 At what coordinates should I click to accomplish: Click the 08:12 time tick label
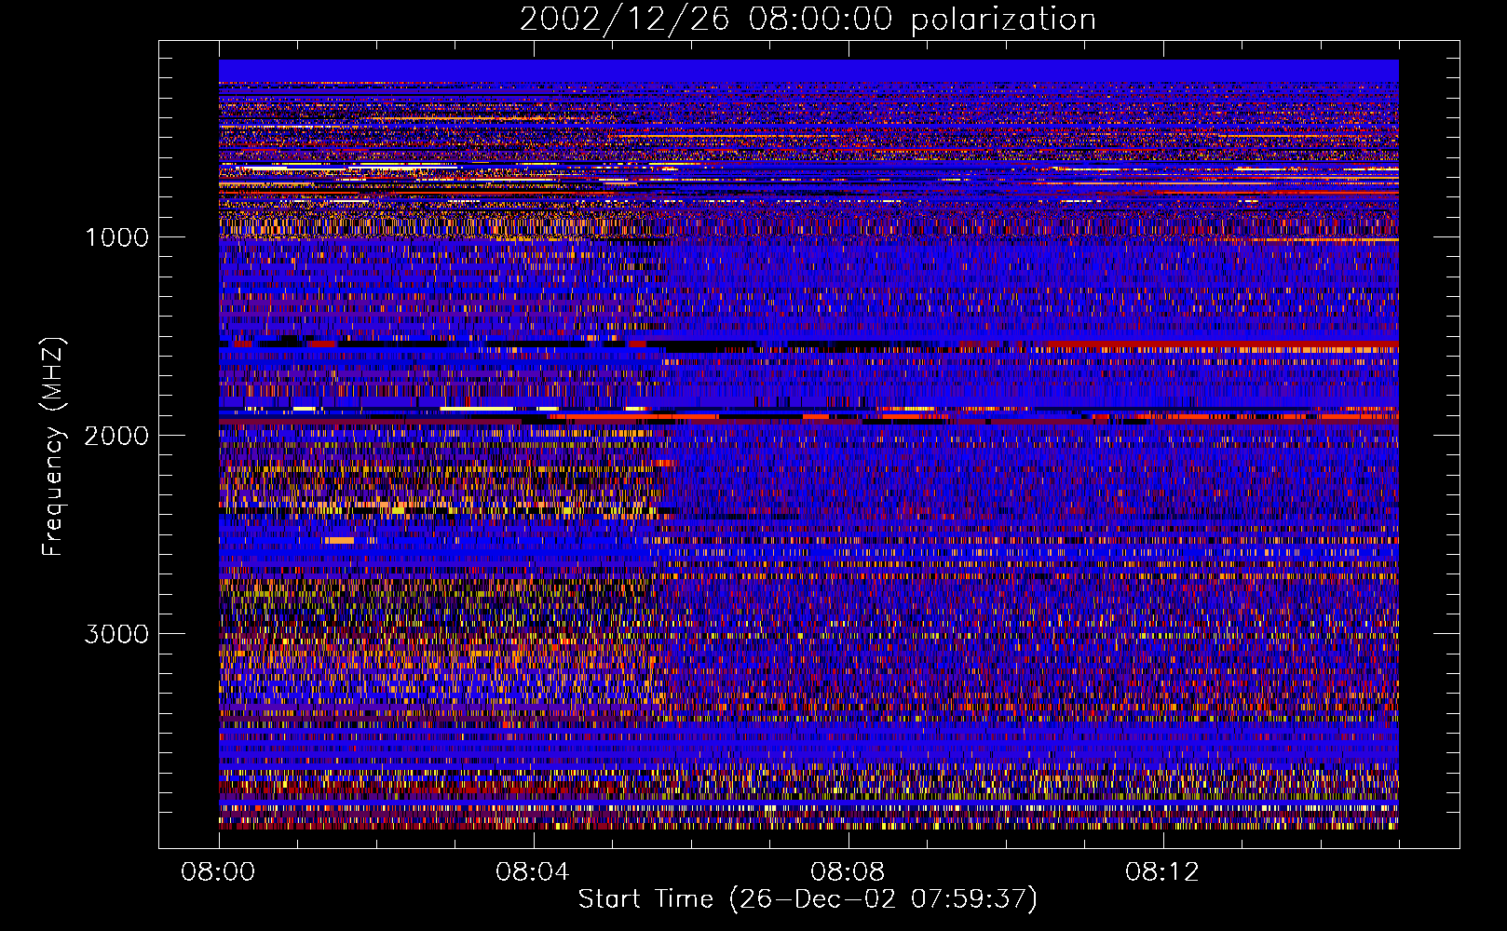coord(1162,872)
